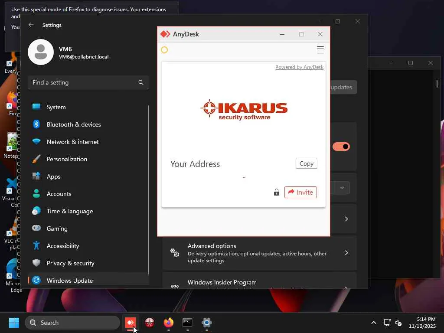The height and width of the screenshot is (333, 444).
Task: Show hidden system tray icons
Action: point(374,323)
